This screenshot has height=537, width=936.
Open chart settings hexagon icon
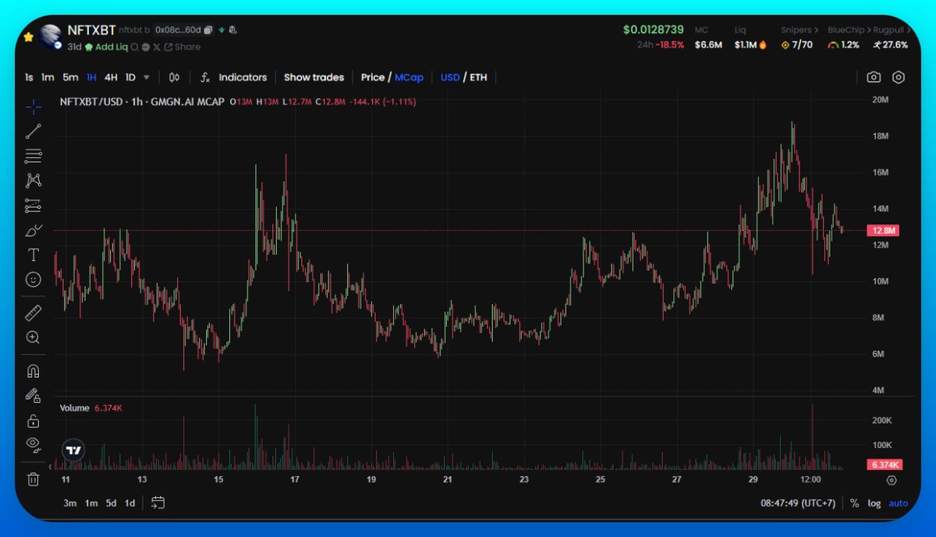[899, 77]
